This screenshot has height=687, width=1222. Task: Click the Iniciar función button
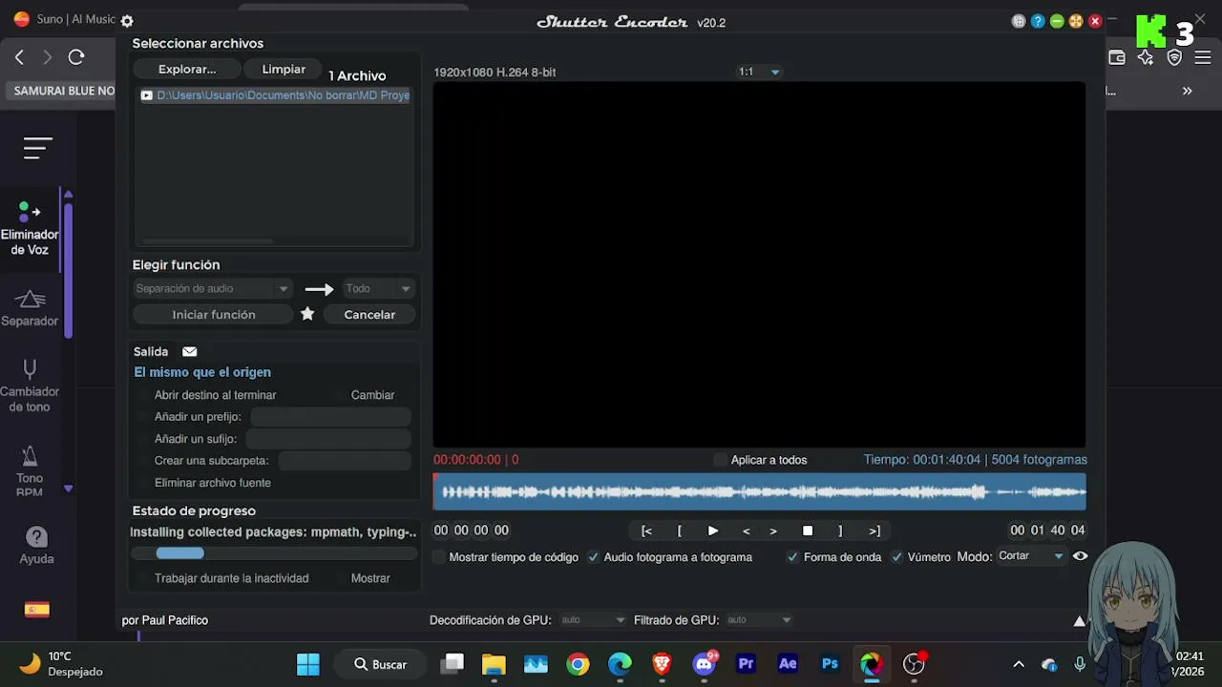[214, 314]
